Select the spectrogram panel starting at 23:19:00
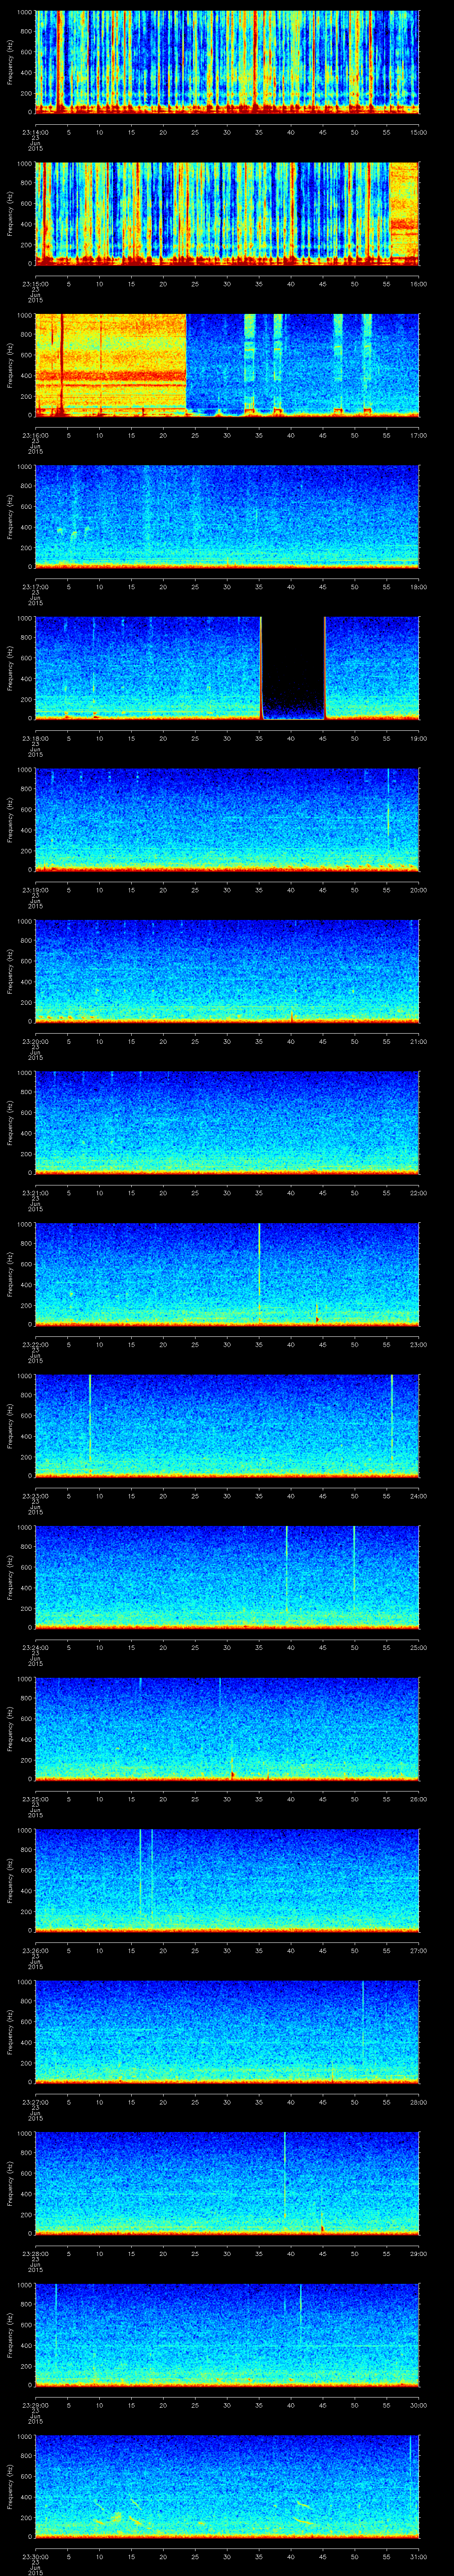The width and height of the screenshot is (454, 2576). (x=227, y=820)
